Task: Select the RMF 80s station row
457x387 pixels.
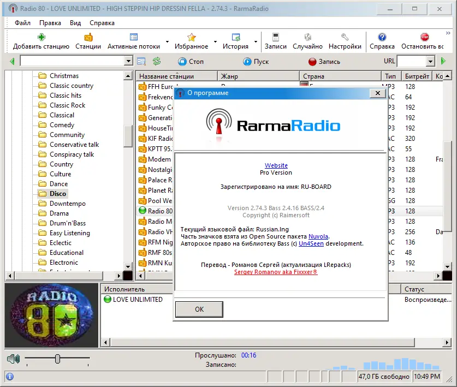Action: pos(156,252)
